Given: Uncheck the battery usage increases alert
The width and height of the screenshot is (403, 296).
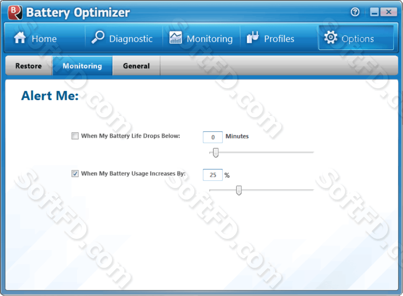Looking at the screenshot, I should click(x=75, y=173).
